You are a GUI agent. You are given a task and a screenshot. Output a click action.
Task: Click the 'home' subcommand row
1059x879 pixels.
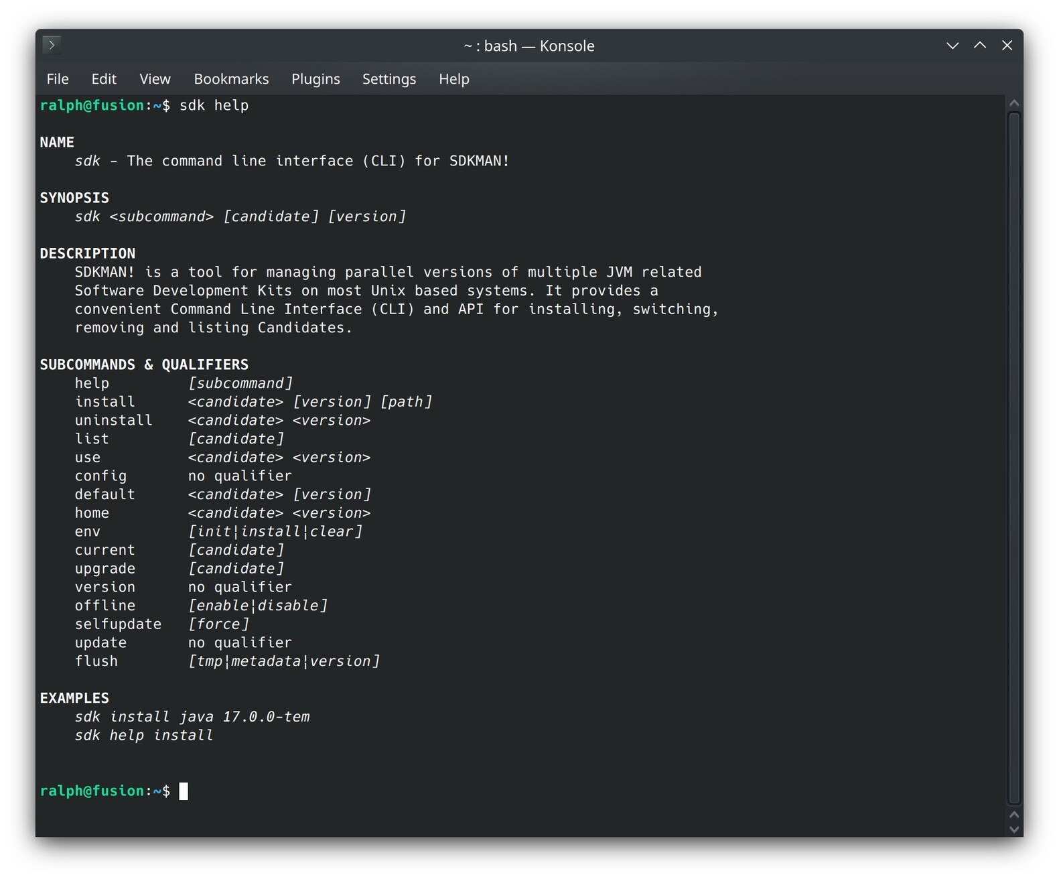222,513
